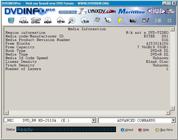178x140 pixels.
Task: Click the play/pause toolbar icon
Action: (158, 21)
